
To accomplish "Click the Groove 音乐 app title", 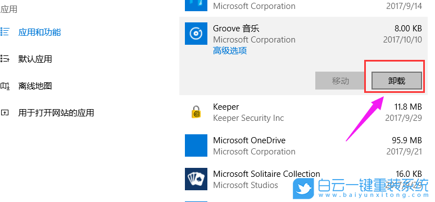I will (x=236, y=28).
